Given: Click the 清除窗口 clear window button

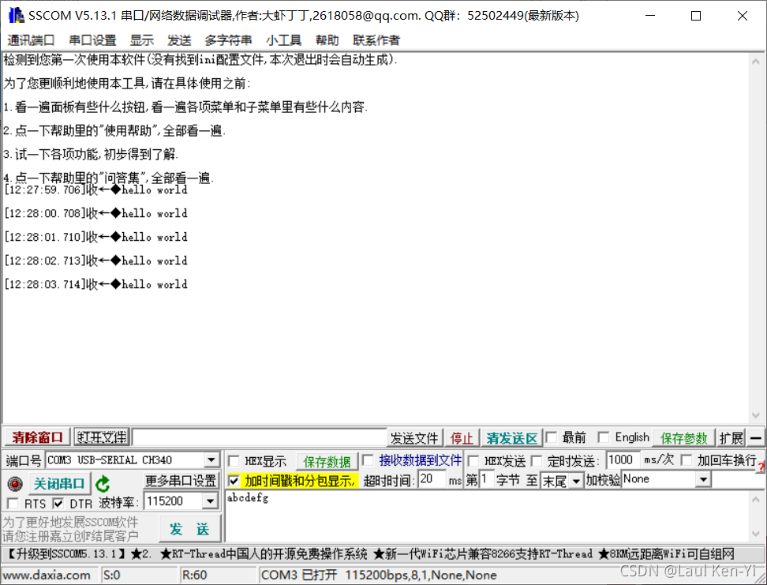Looking at the screenshot, I should [x=36, y=437].
